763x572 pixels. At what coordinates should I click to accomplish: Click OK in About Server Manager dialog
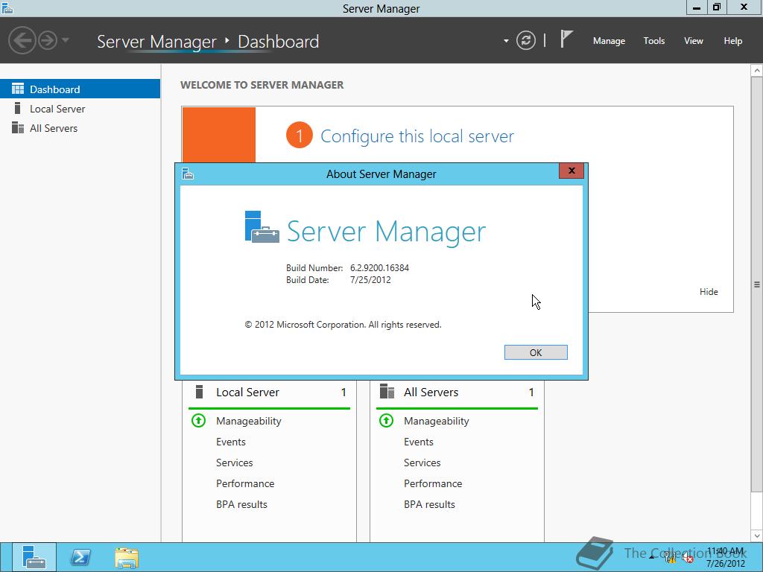536,352
